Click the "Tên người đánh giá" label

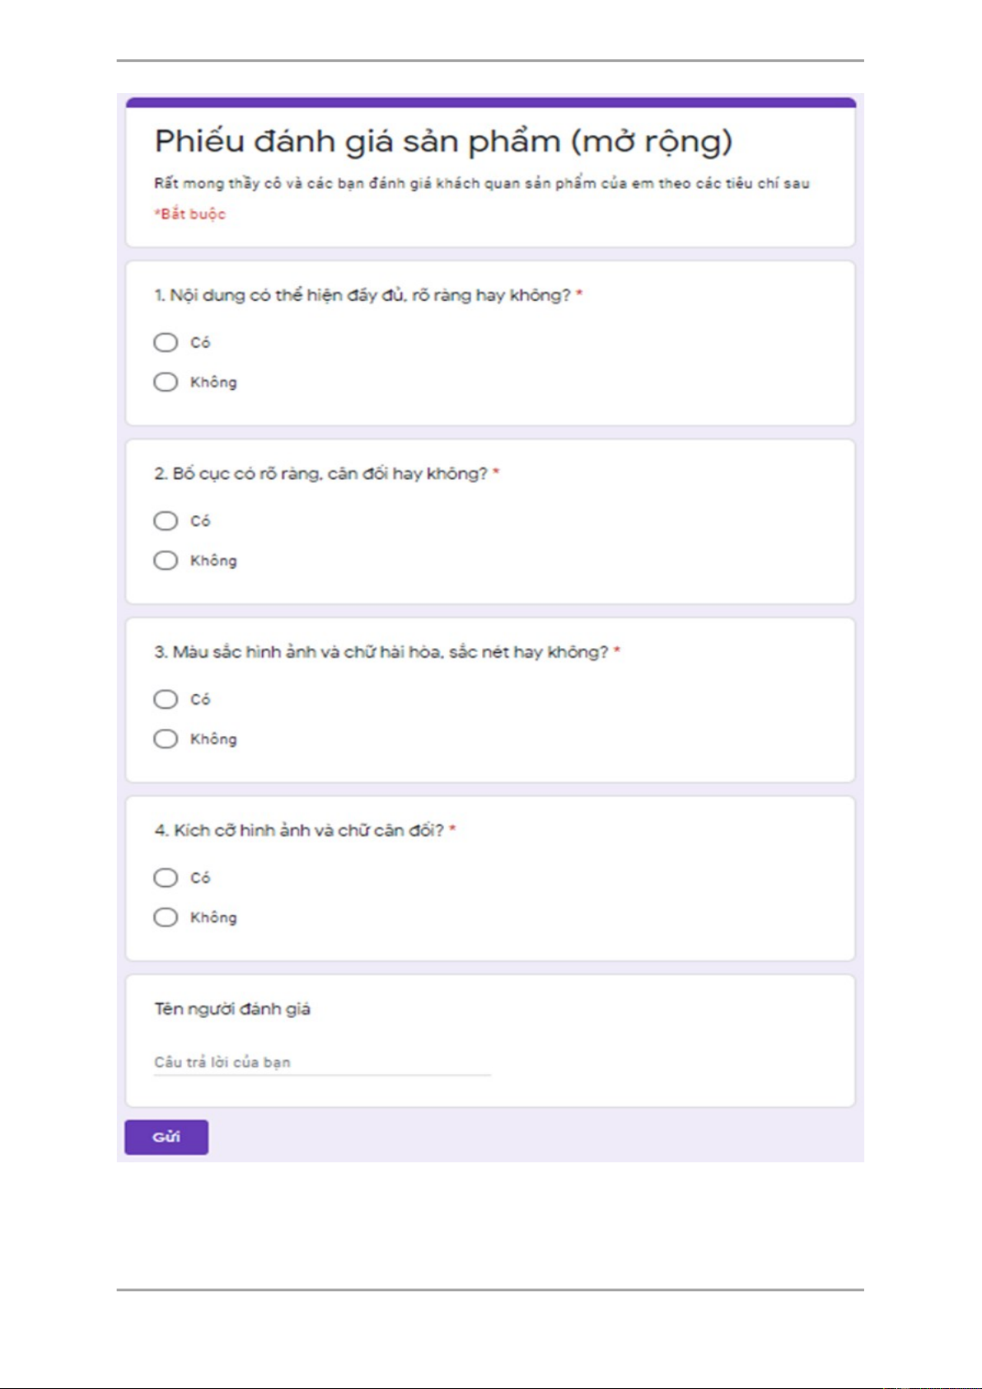point(232,1009)
